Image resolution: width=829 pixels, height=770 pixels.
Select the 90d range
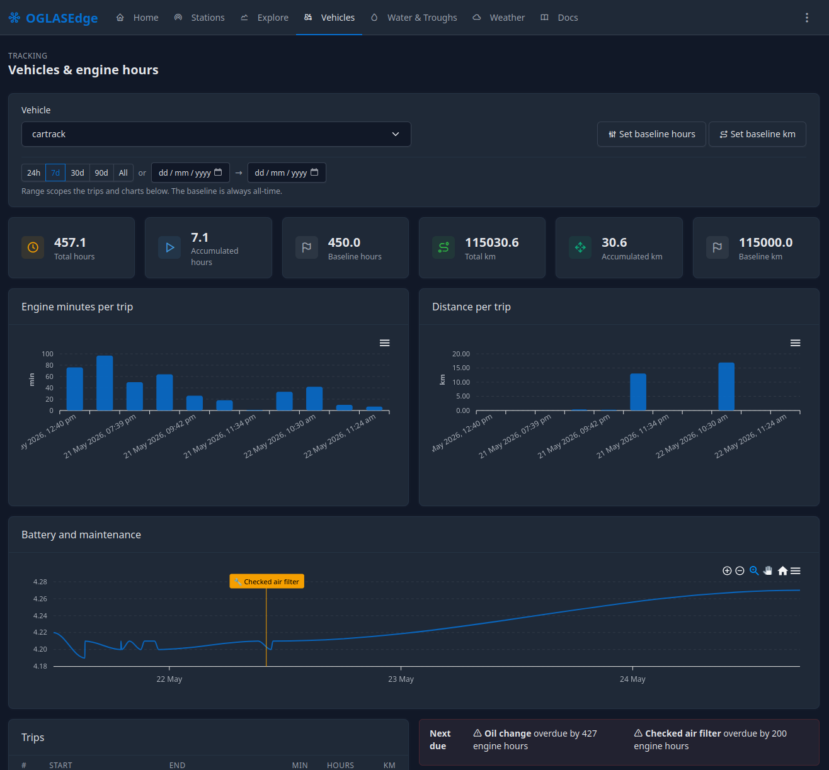click(x=101, y=173)
